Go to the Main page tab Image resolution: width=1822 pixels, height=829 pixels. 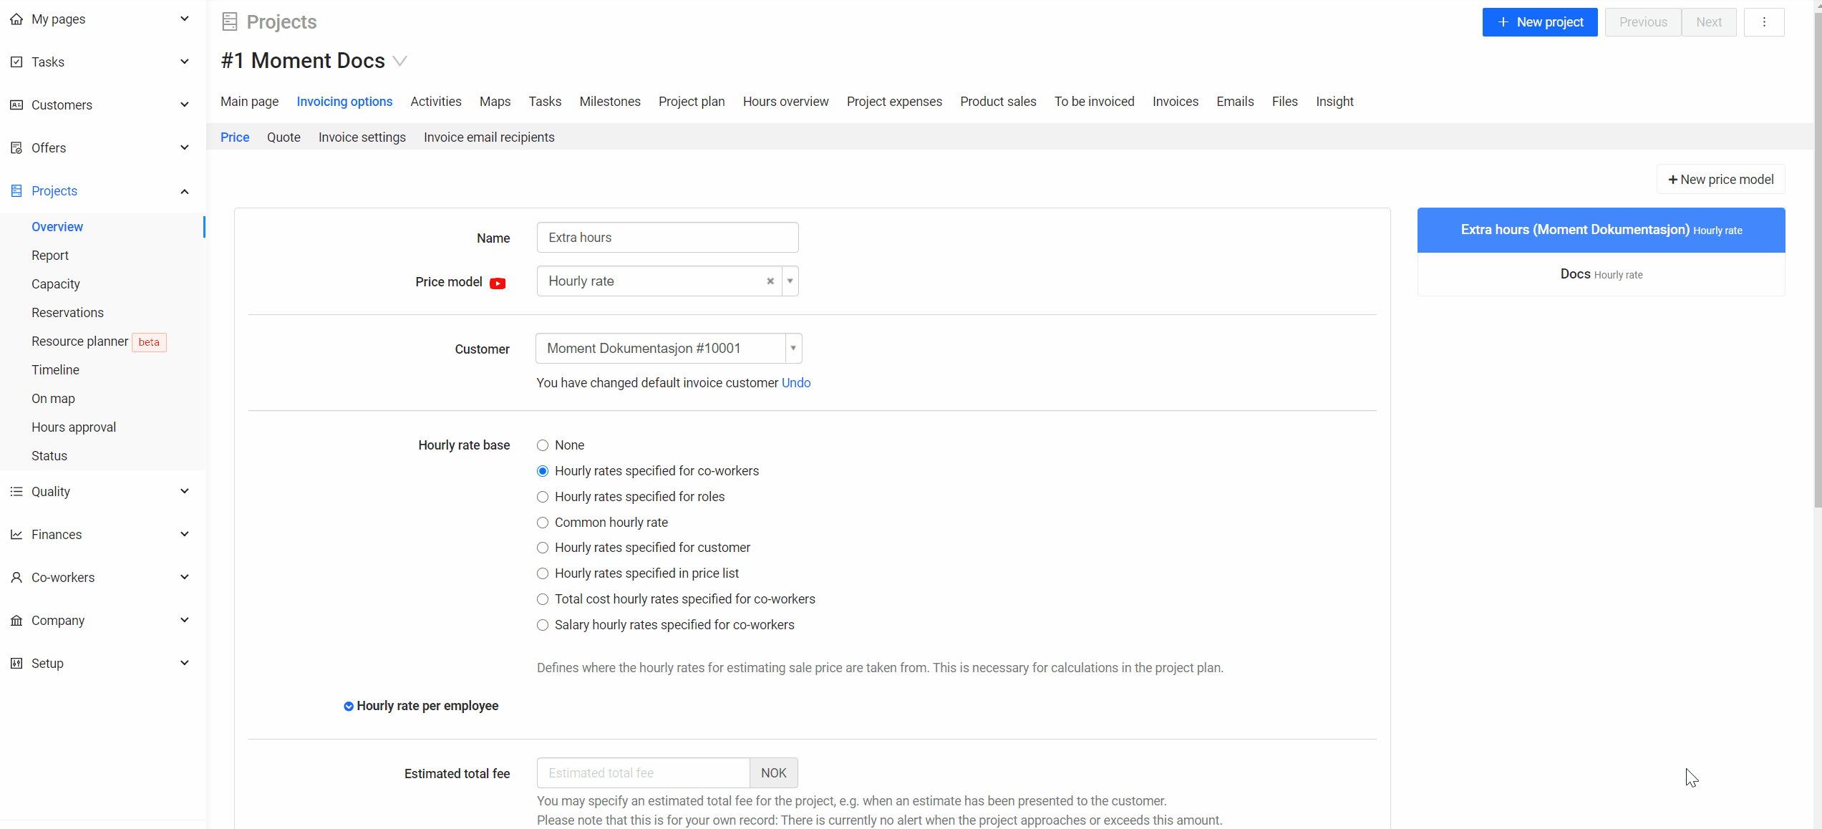click(x=249, y=102)
